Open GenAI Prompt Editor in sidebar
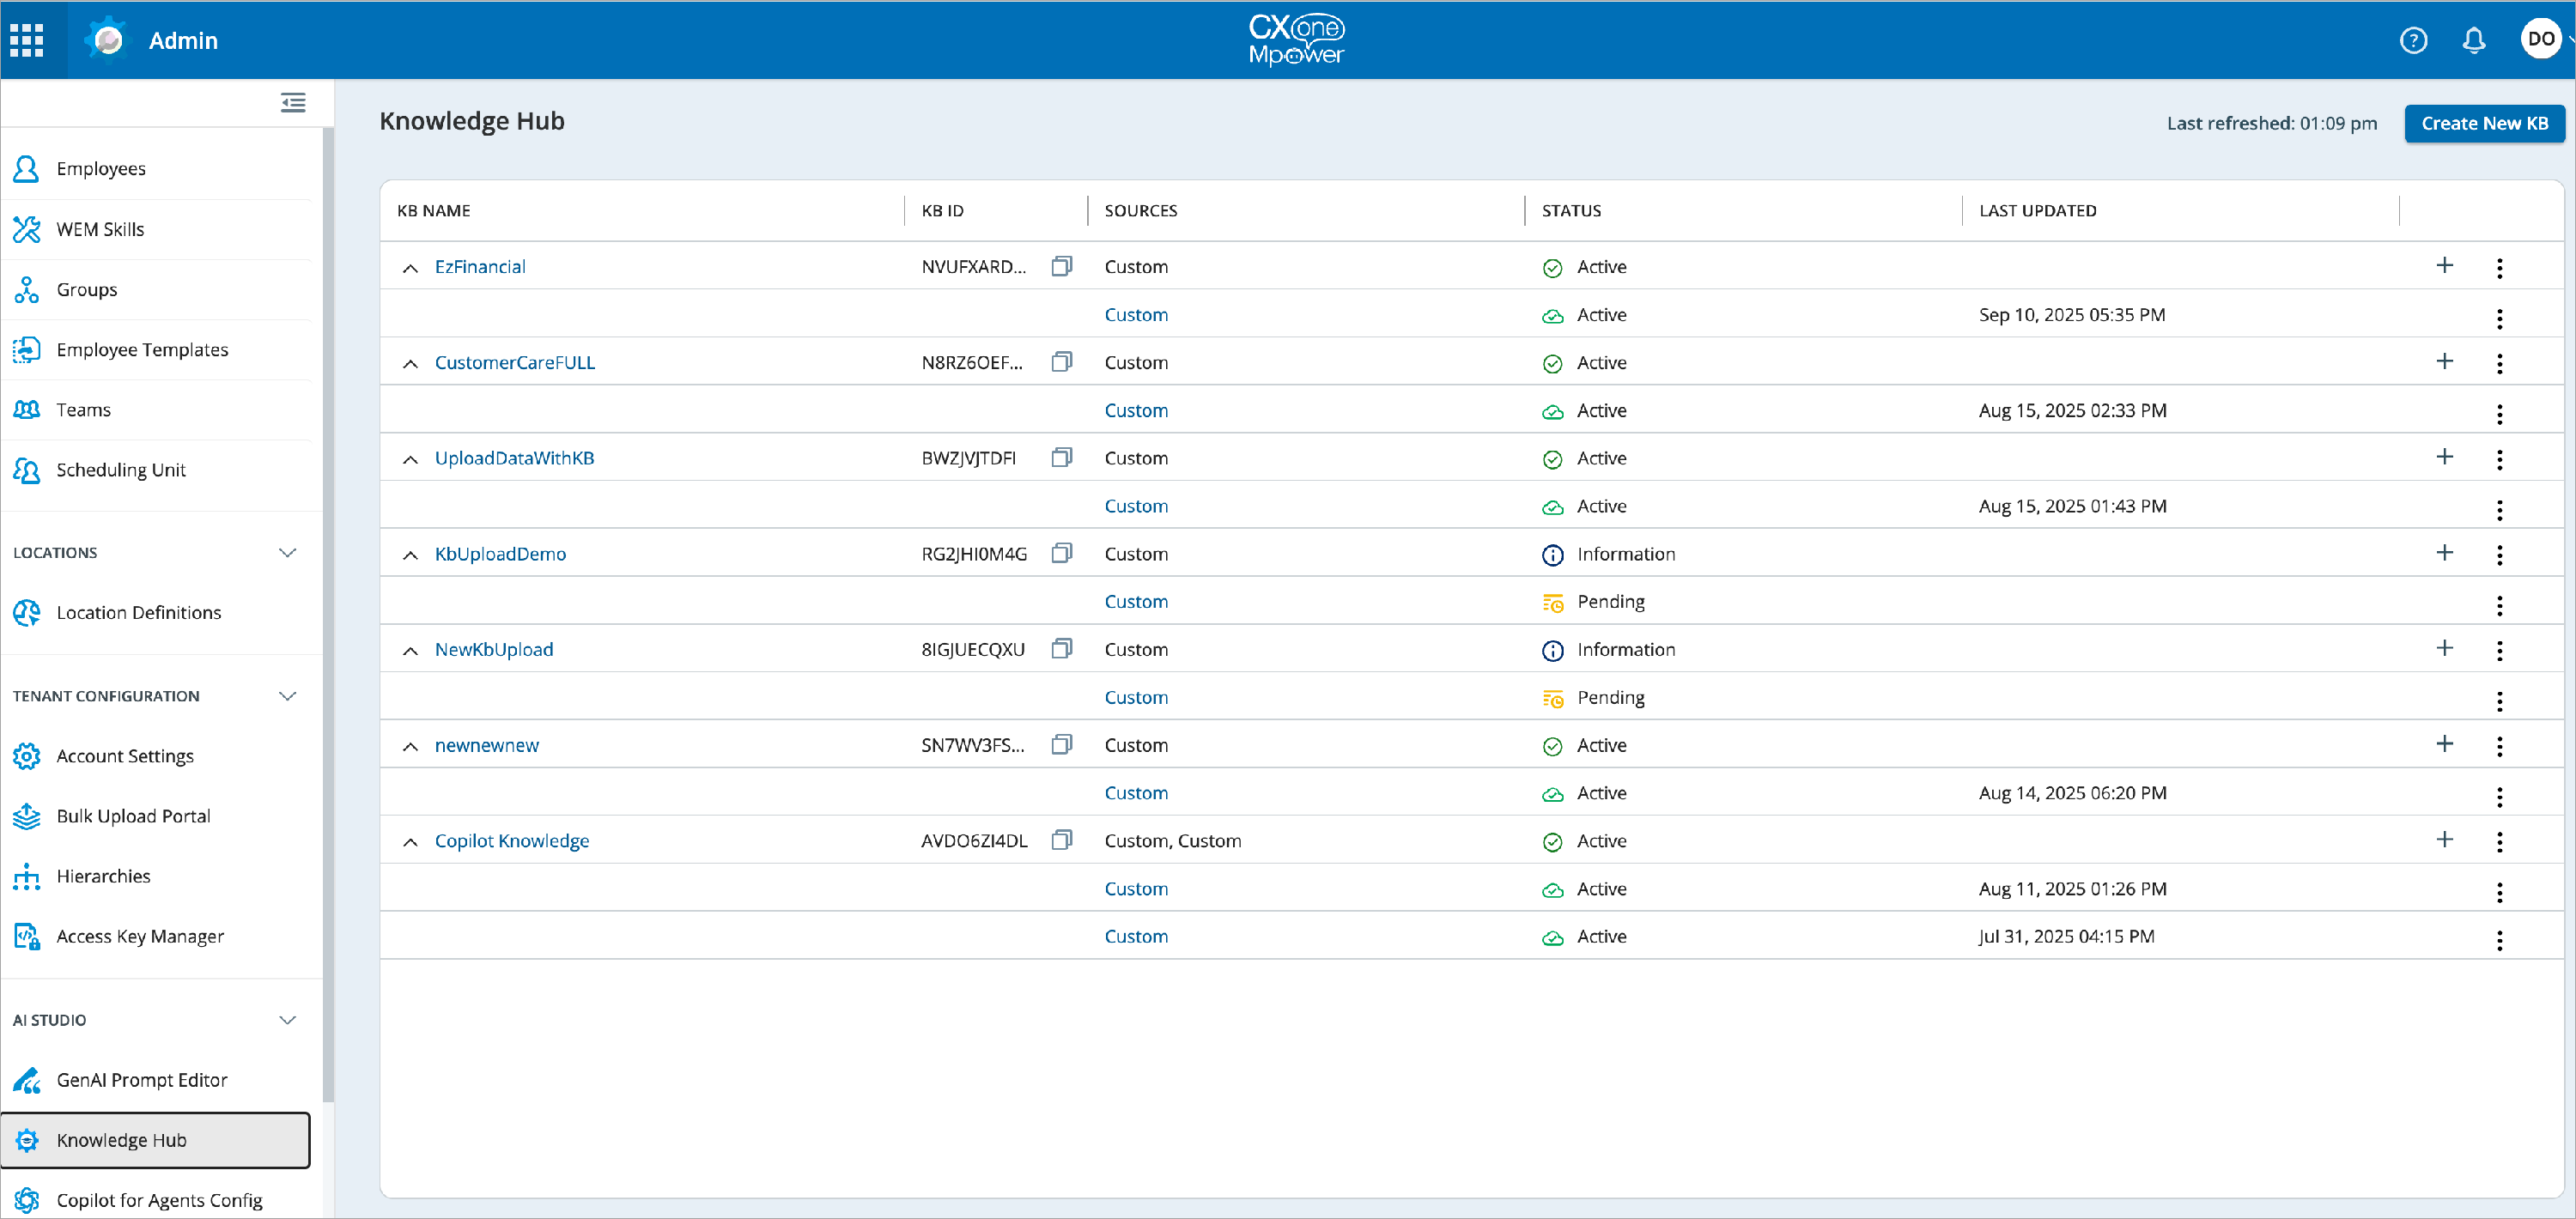2576x1219 pixels. coord(142,1080)
